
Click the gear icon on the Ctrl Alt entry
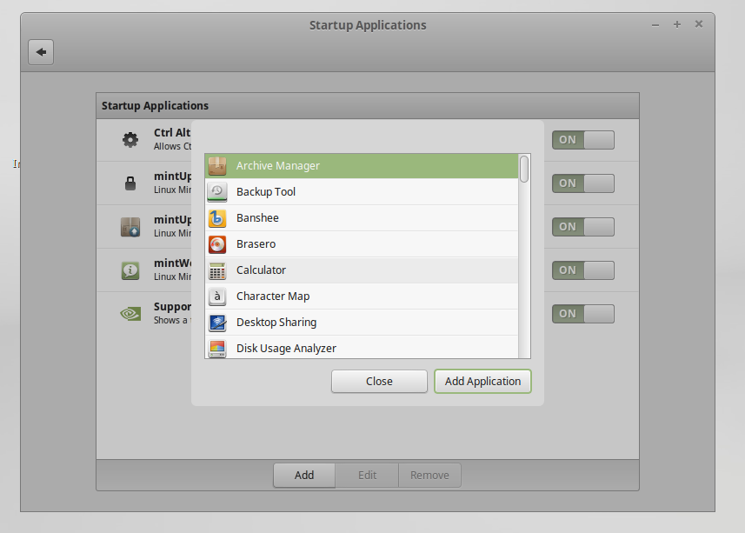pyautogui.click(x=130, y=139)
